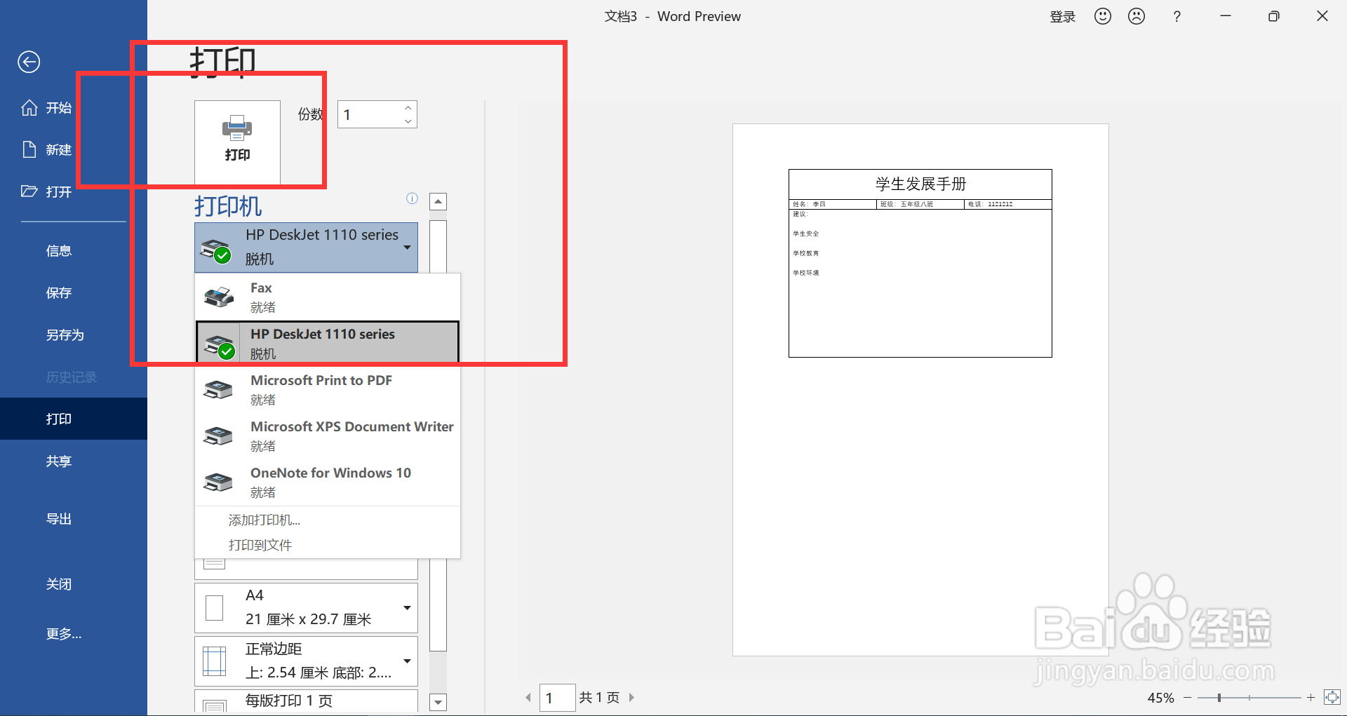
Task: Click the frown feedback icon
Action: pyautogui.click(x=1137, y=16)
